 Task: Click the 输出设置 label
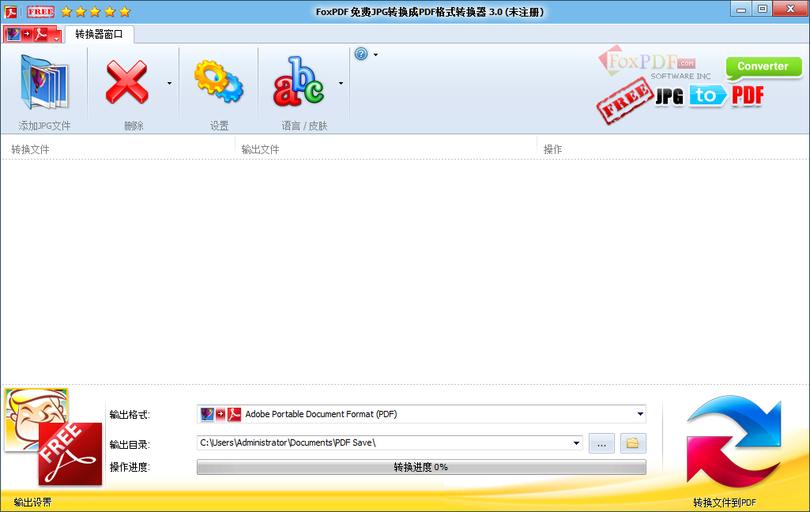(32, 503)
